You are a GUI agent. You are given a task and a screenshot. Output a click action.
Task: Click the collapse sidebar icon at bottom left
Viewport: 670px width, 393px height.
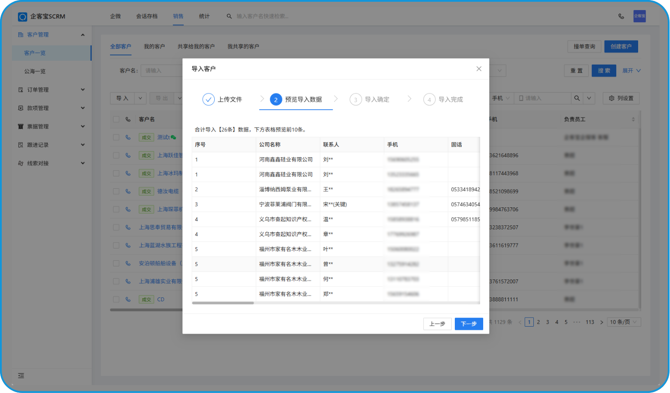21,376
